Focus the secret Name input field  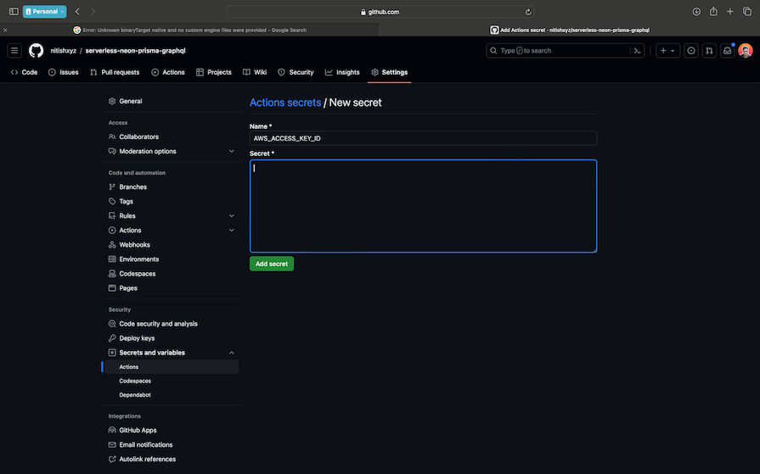point(423,138)
